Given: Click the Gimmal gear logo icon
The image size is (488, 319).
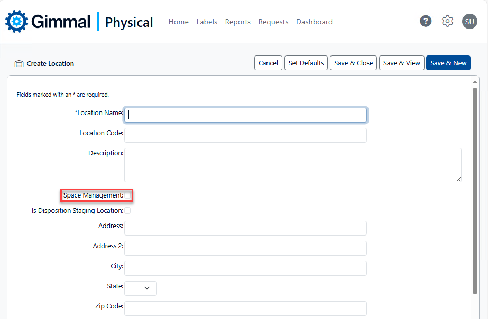Looking at the screenshot, I should click(x=16, y=21).
